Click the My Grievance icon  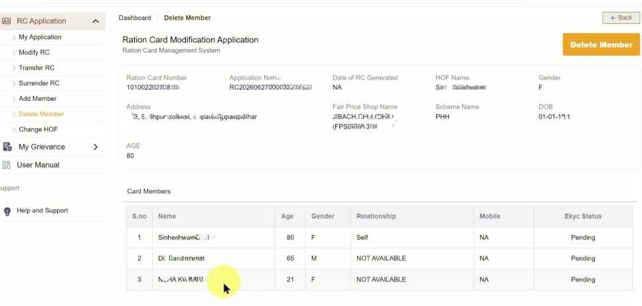click(x=7, y=147)
